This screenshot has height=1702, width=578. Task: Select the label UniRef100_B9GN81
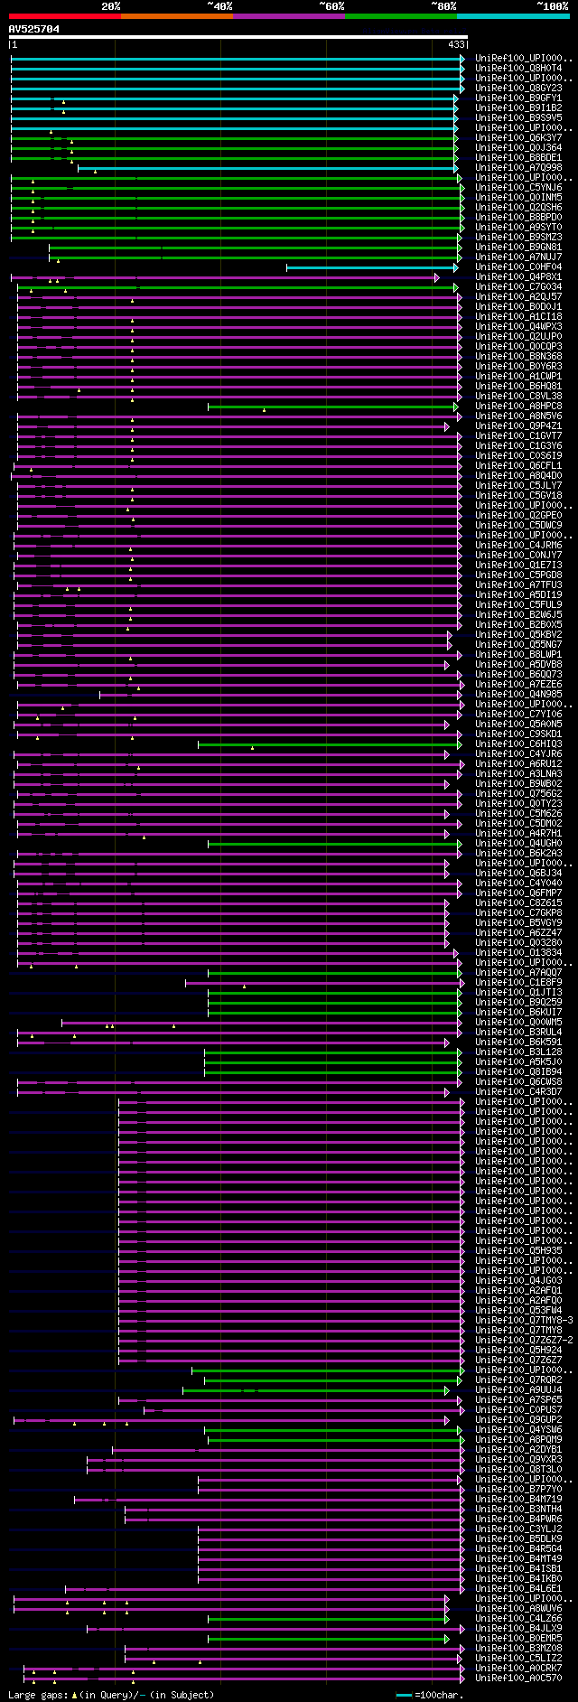click(518, 247)
